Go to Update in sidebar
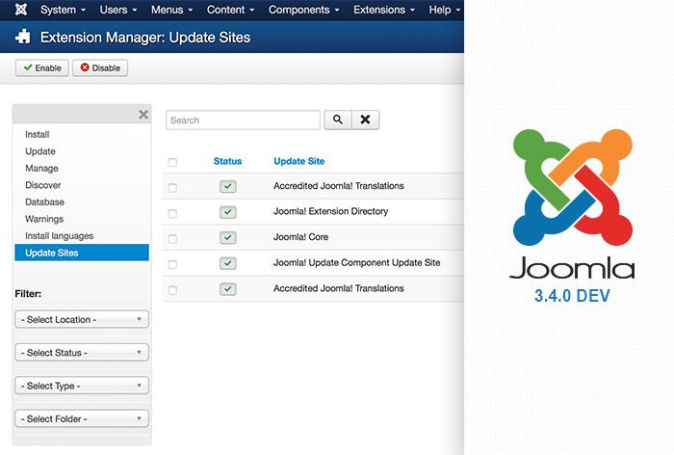 click(40, 151)
